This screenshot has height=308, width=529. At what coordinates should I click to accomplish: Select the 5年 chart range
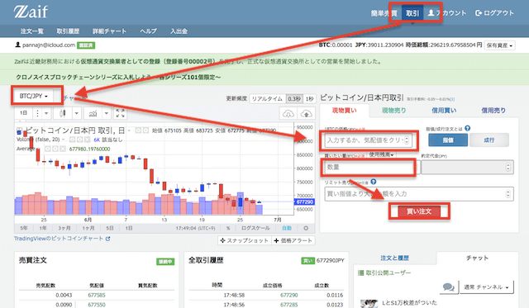(24, 228)
